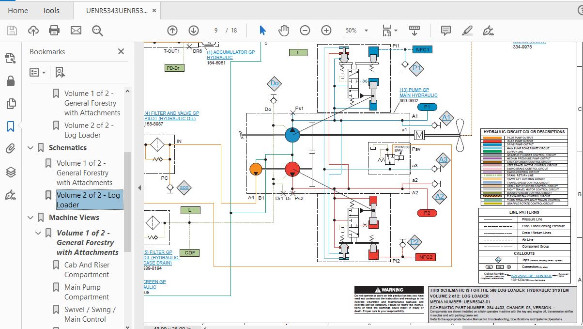Open the Find text magnifier icon

click(97, 31)
